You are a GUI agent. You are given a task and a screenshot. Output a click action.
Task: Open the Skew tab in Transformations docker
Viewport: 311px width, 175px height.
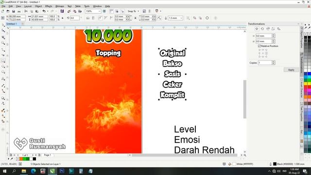(278, 29)
